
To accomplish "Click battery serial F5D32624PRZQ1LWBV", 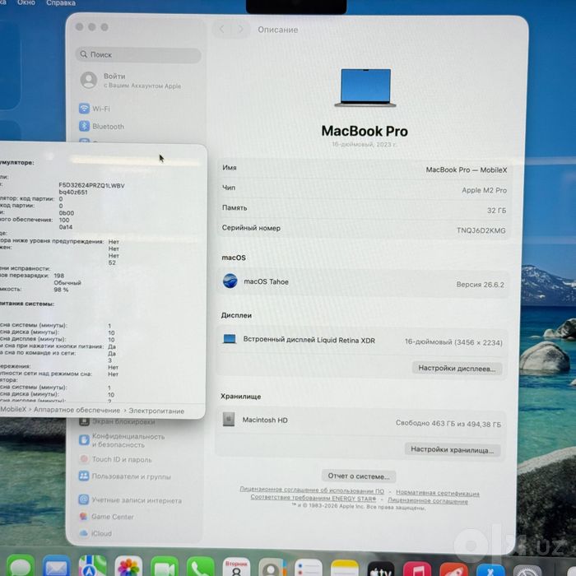I will pos(92,185).
